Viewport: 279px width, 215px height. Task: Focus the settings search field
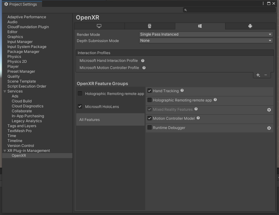pyautogui.click(x=229, y=10)
